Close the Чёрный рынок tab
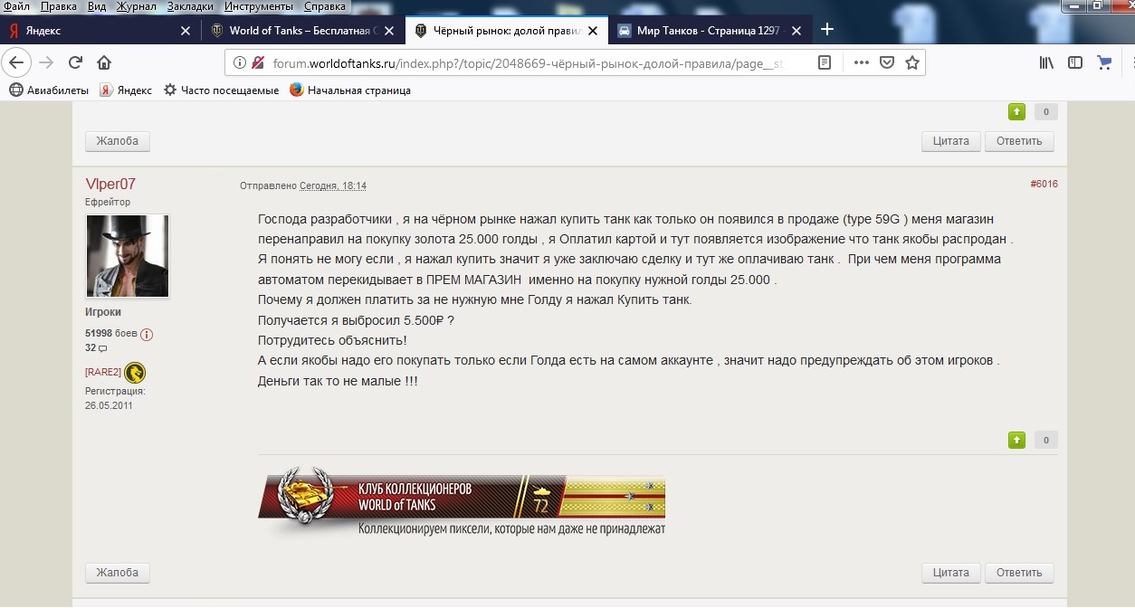The width and height of the screenshot is (1135, 608). (593, 30)
